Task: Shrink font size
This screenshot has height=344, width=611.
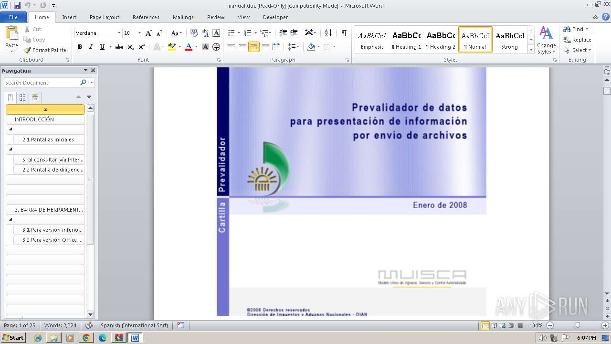Action: [159, 33]
